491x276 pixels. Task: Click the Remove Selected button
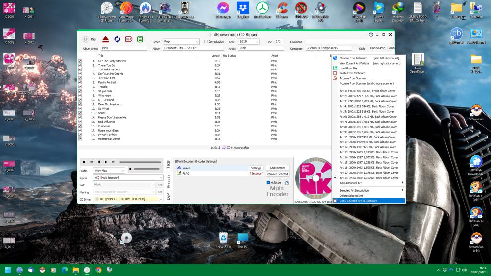278,174
